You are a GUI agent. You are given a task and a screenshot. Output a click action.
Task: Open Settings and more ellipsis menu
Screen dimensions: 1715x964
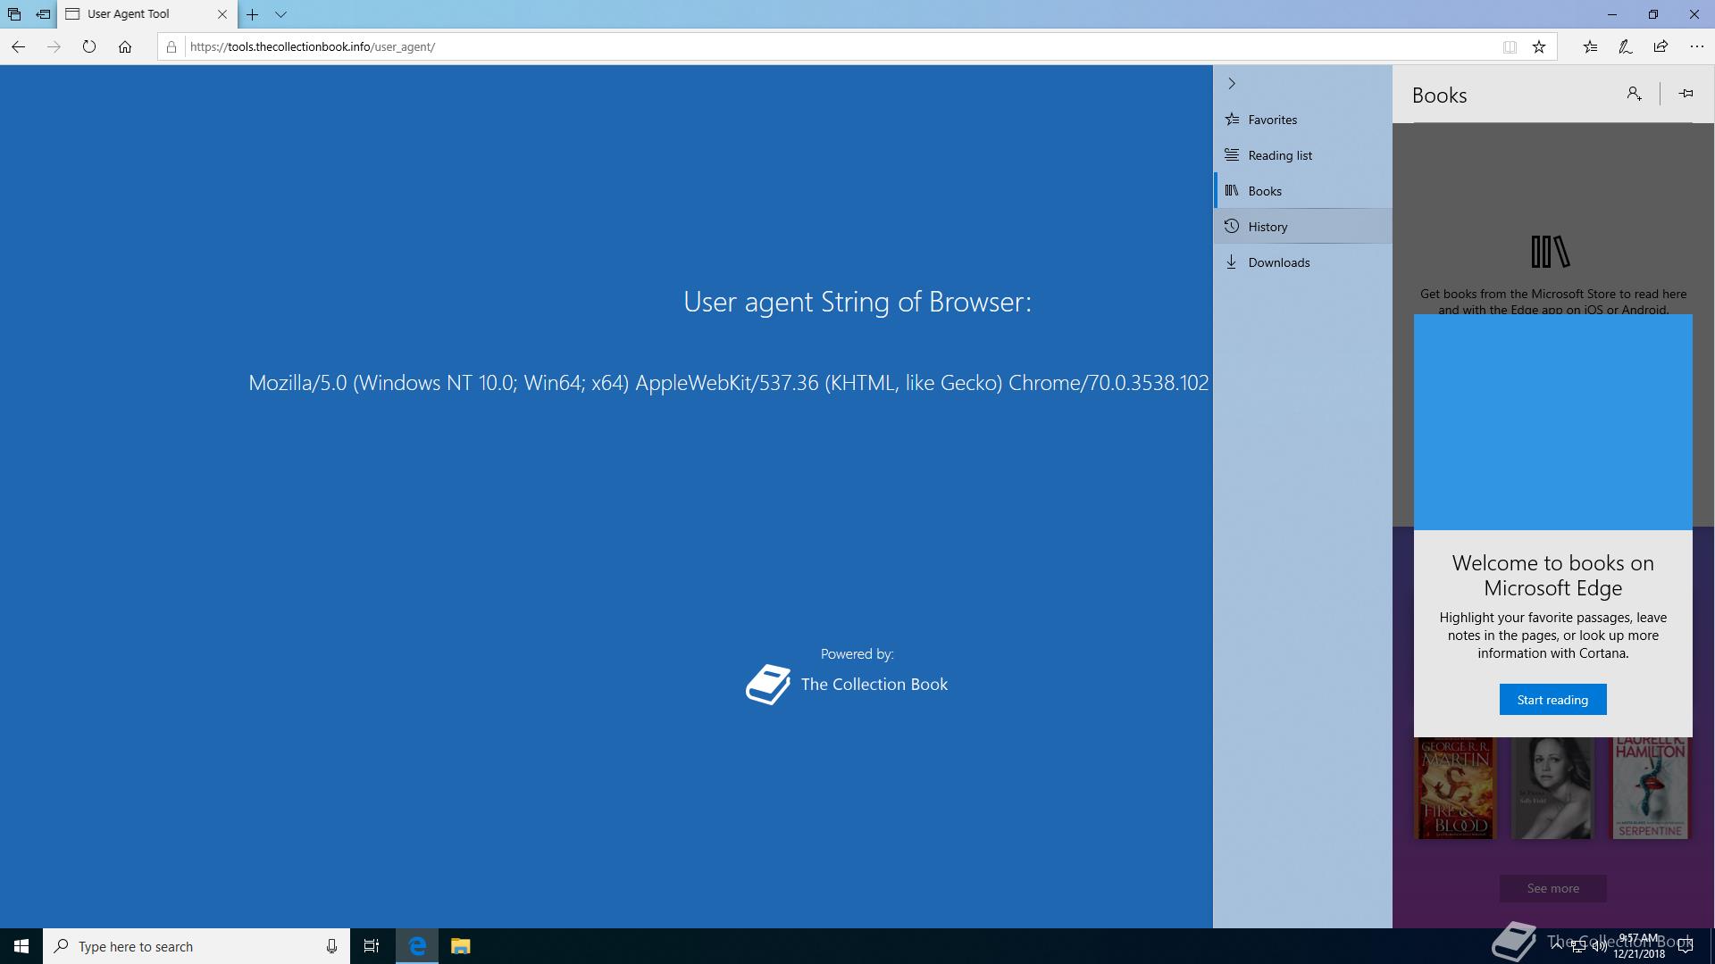pyautogui.click(x=1697, y=46)
